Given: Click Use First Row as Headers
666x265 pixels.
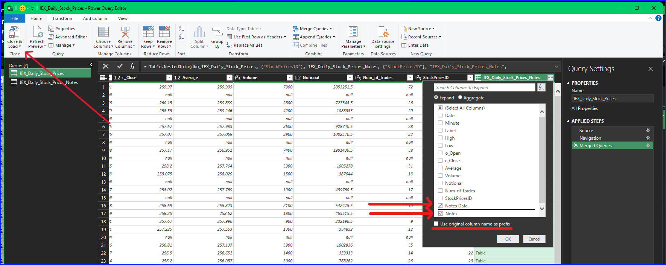Looking at the screenshot, I should click(256, 37).
